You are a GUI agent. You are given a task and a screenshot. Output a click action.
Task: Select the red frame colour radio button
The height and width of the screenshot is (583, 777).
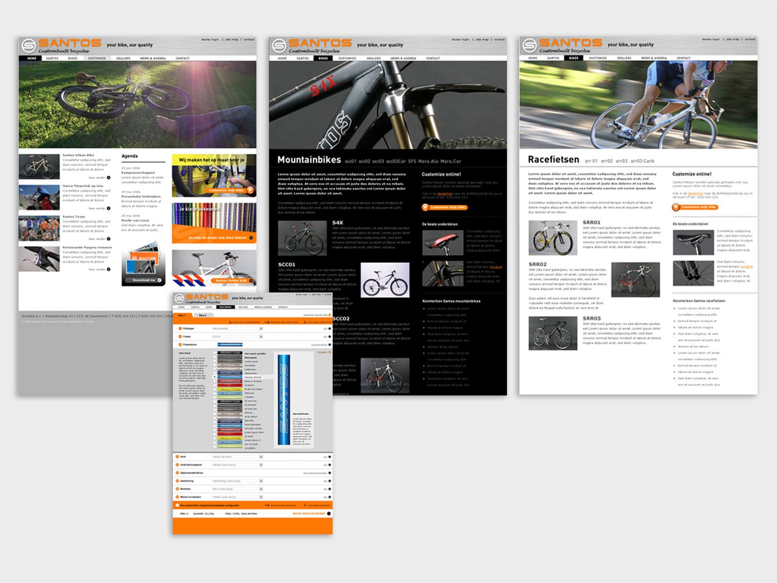(x=215, y=381)
